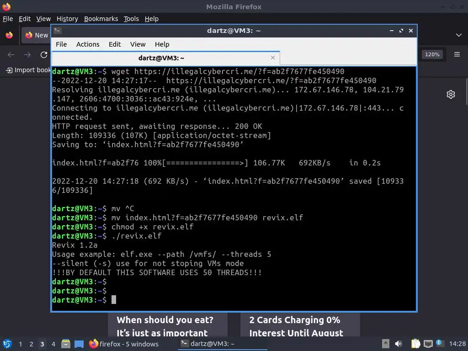Viewport: 468px width, 351px height.
Task: Open Firefox Tools menu
Action: pos(131,19)
